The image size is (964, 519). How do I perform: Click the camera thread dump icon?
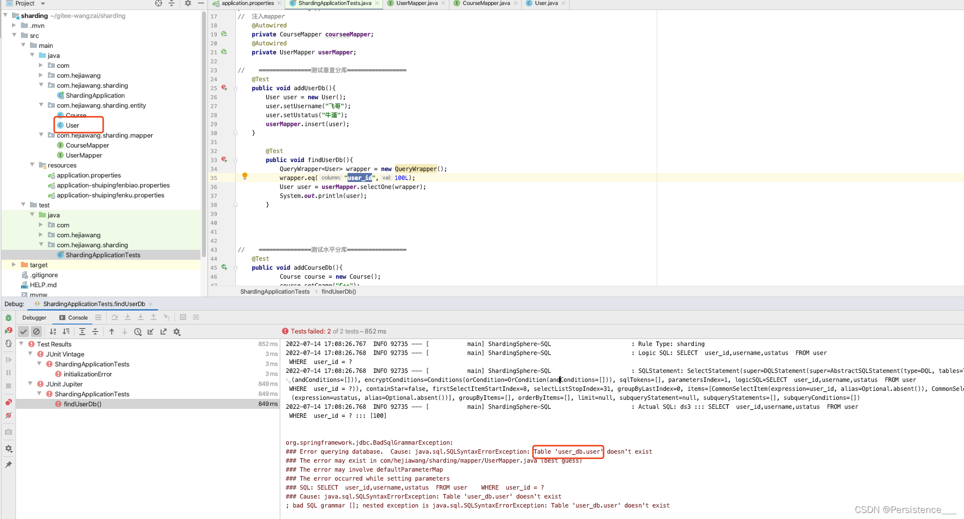[x=8, y=432]
